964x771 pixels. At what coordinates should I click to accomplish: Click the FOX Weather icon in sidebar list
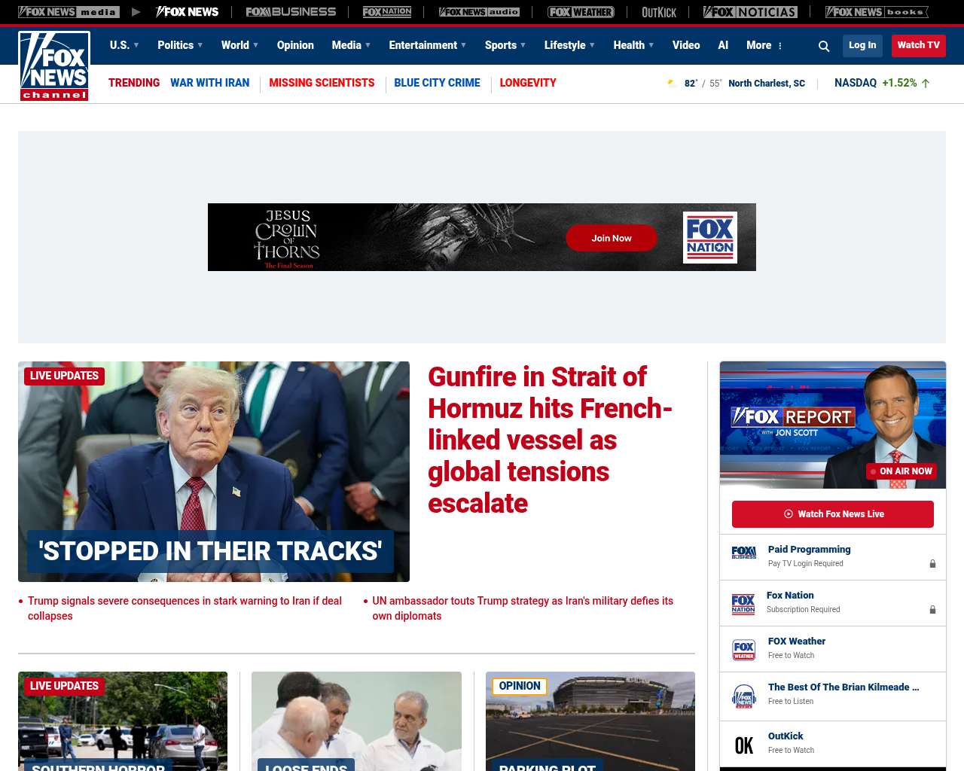click(x=744, y=650)
